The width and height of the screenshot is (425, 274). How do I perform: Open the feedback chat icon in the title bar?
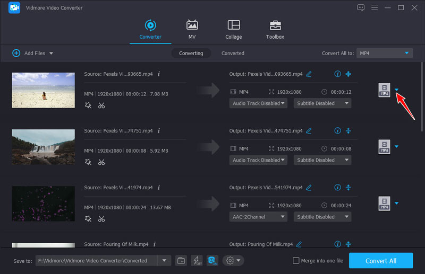pyautogui.click(x=361, y=8)
